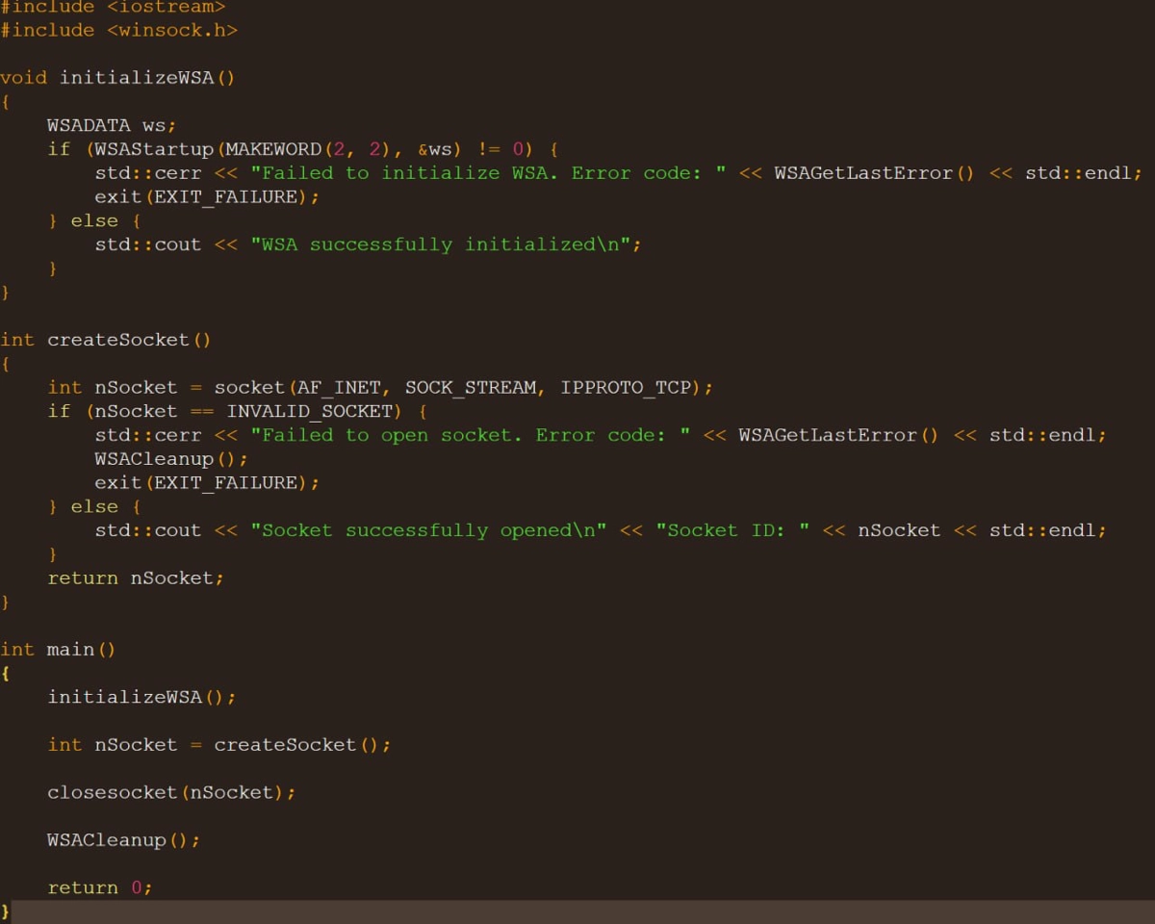Click 'WSADATA ws;' declaration

113,125
